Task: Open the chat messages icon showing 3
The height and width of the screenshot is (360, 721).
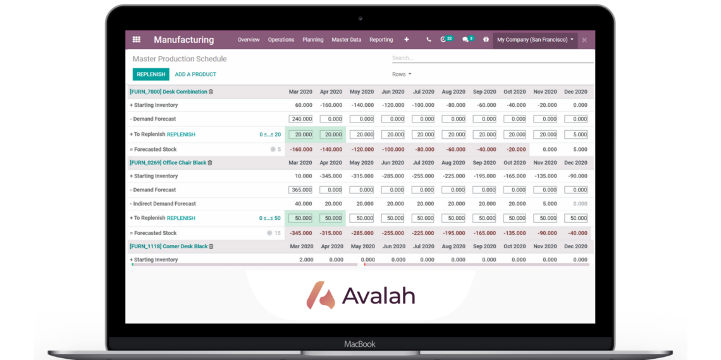Action: (466, 40)
